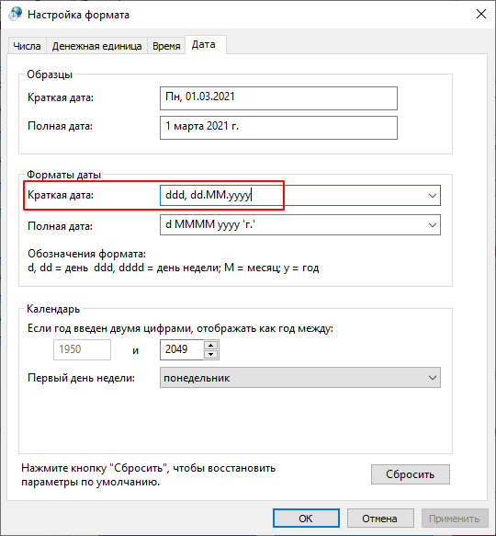Click the globe icon in title bar
The image size is (496, 536).
click(15, 15)
